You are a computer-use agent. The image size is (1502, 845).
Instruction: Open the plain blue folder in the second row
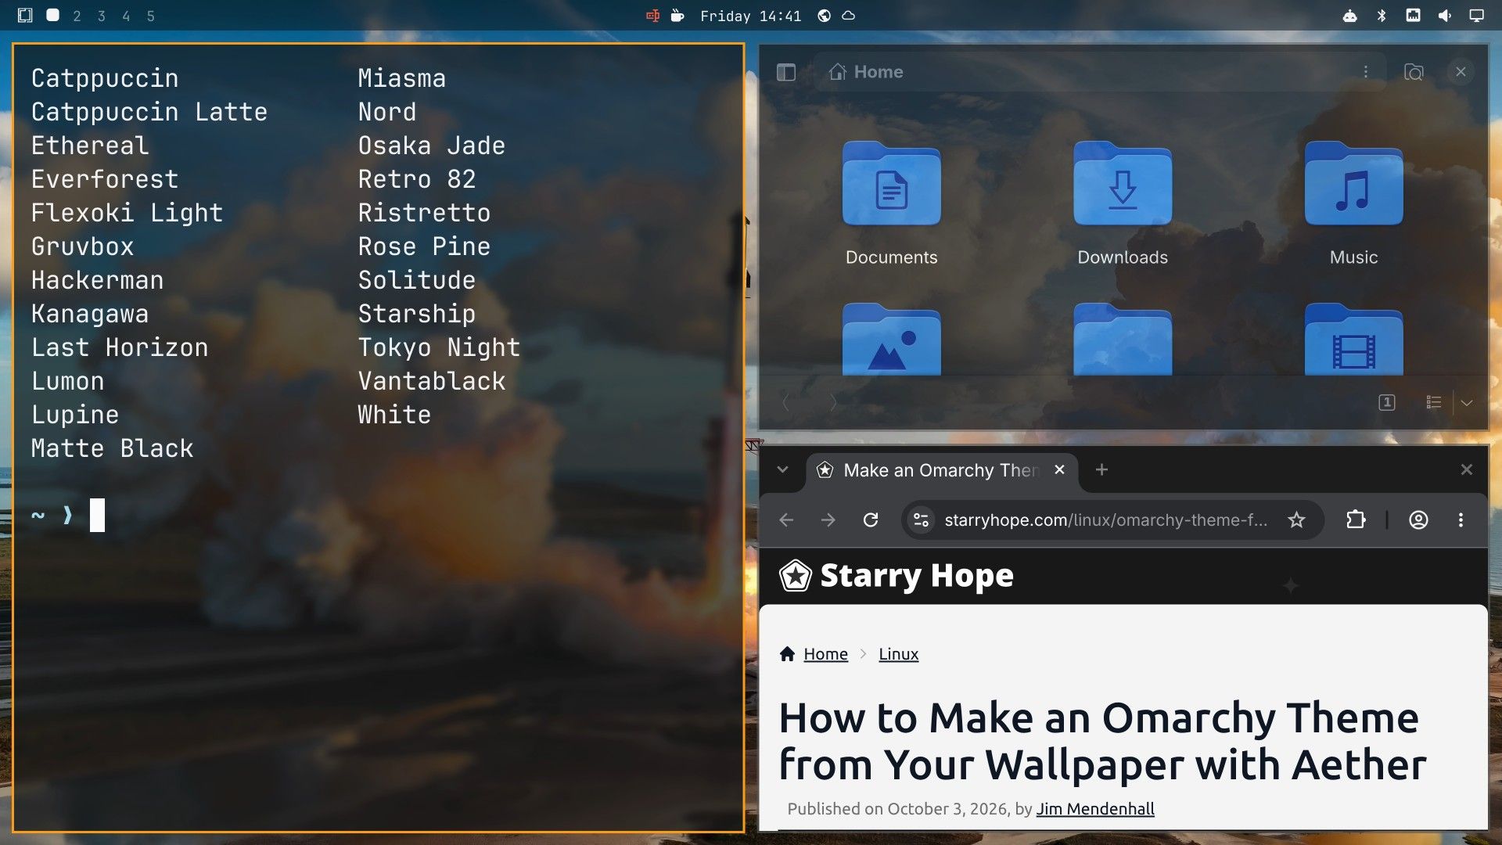1123,339
